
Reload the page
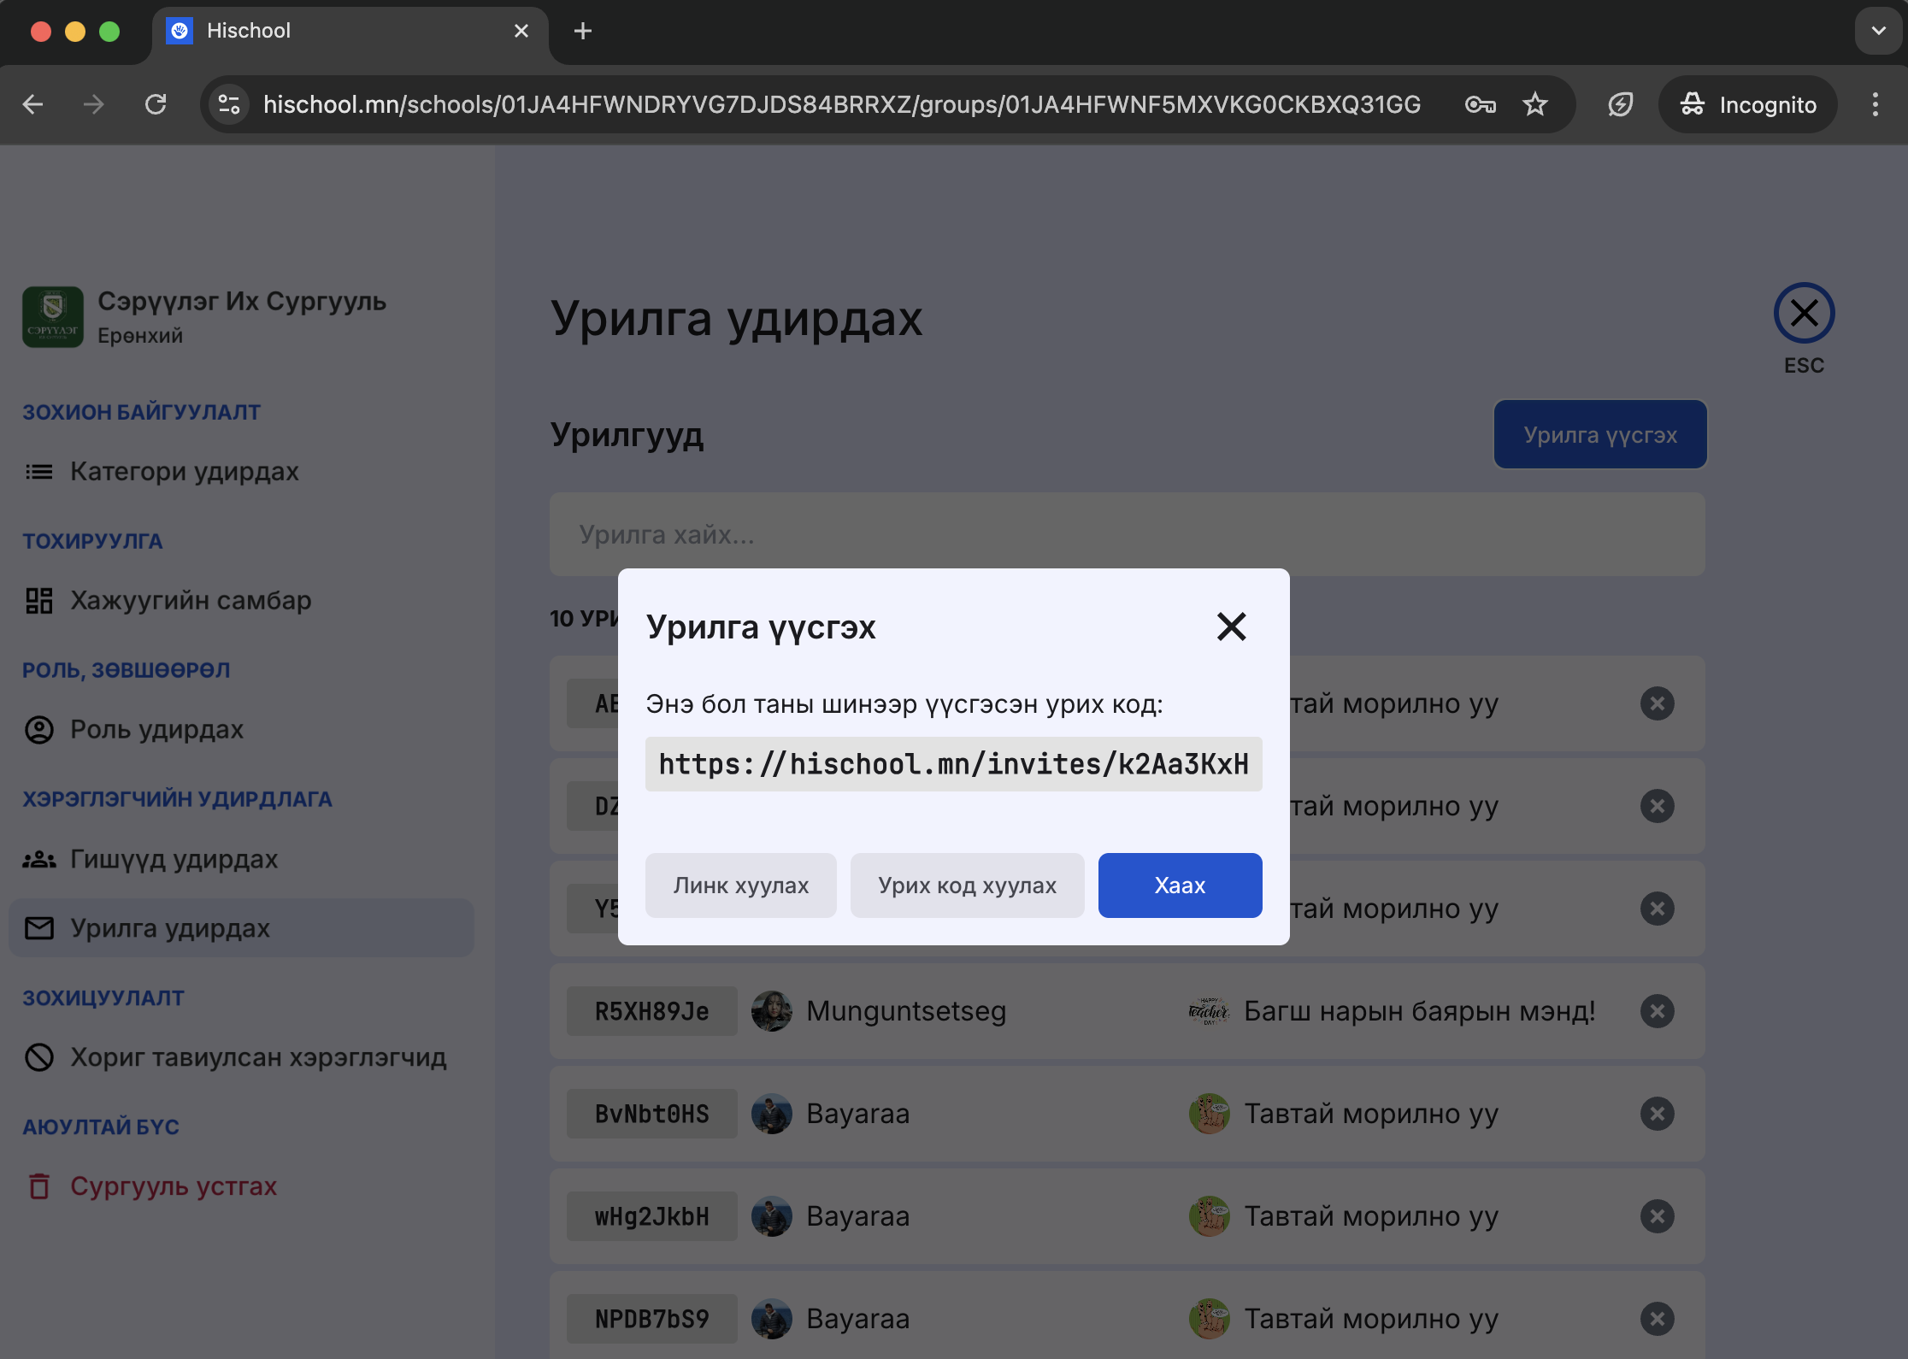156,104
